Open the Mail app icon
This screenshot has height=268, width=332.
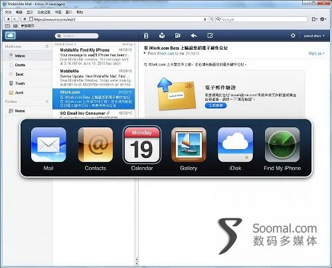click(48, 145)
